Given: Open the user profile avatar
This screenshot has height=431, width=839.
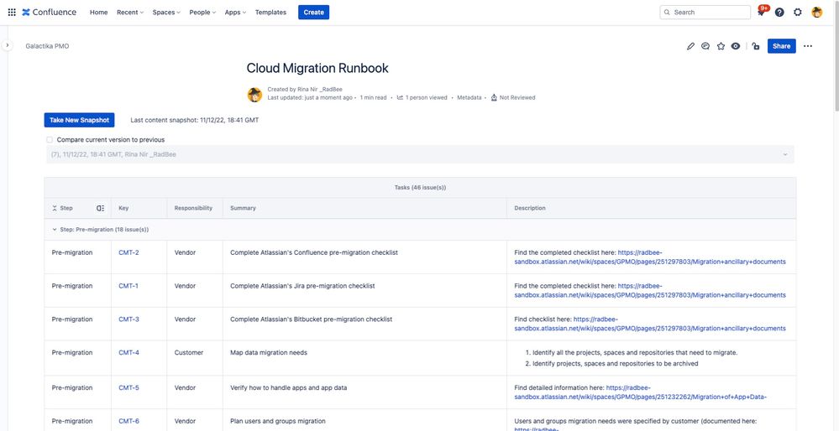Looking at the screenshot, I should point(816,12).
